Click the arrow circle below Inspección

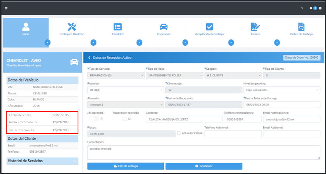point(185,42)
